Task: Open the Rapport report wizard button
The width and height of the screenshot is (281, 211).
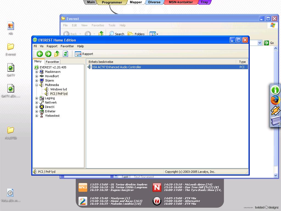Action: (x=84, y=54)
